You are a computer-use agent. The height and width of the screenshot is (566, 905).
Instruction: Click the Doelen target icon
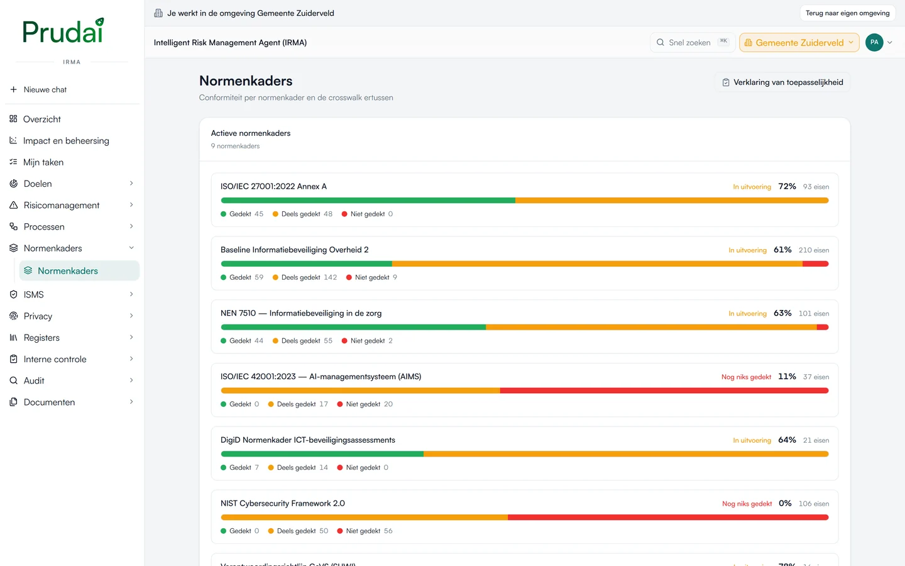pos(13,184)
